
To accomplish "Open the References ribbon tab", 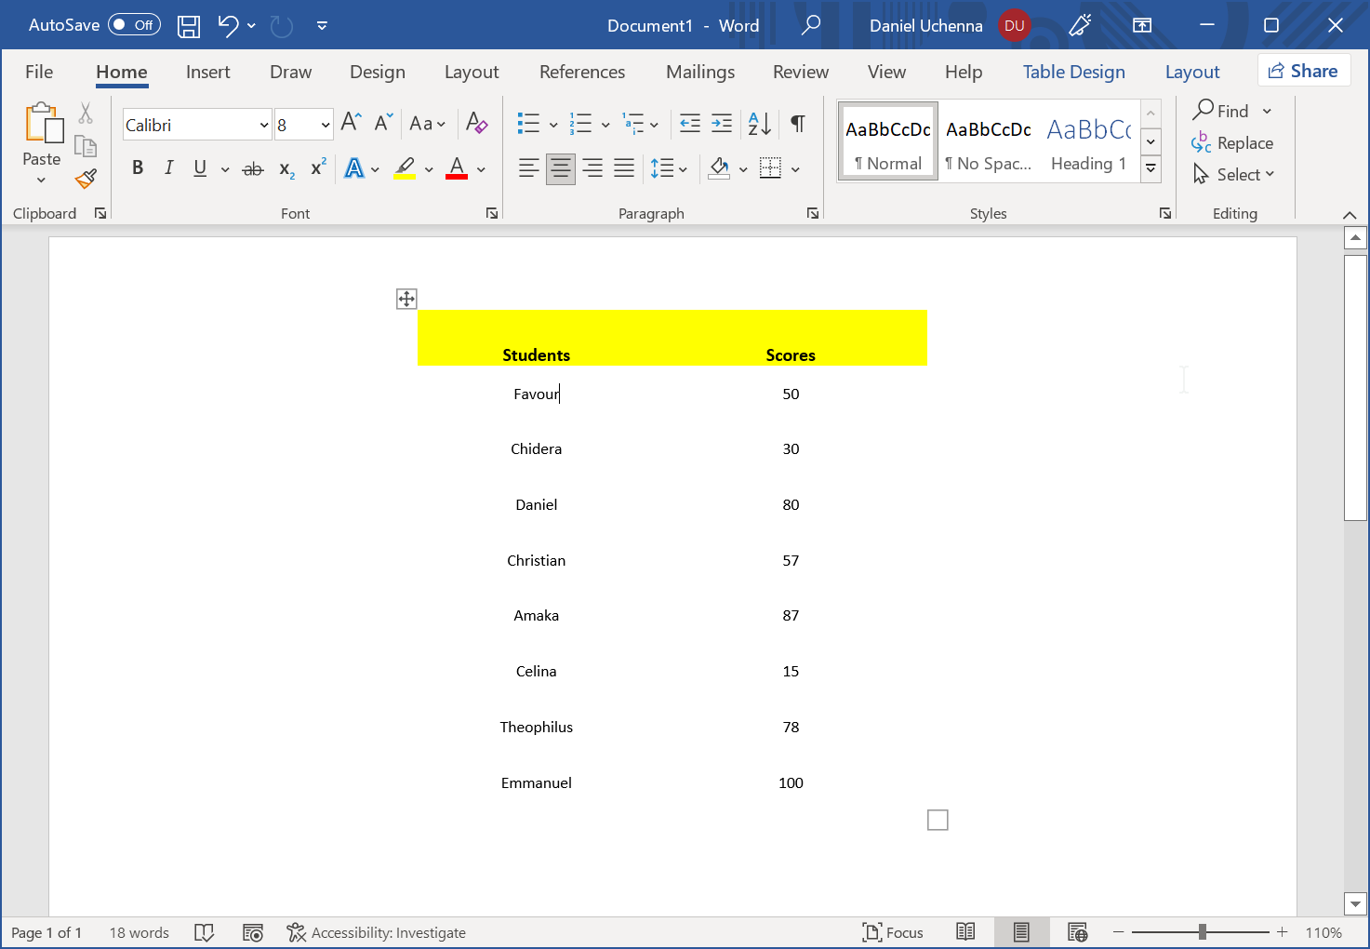I will tap(582, 72).
